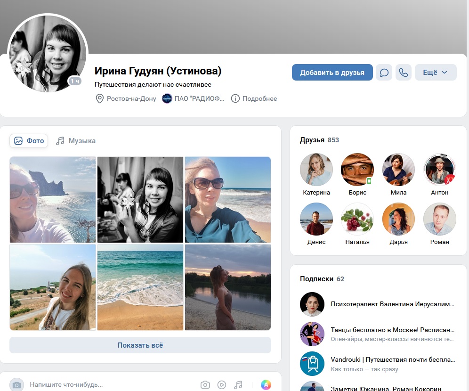Open sea waves beach photo thumbnail

click(x=140, y=287)
